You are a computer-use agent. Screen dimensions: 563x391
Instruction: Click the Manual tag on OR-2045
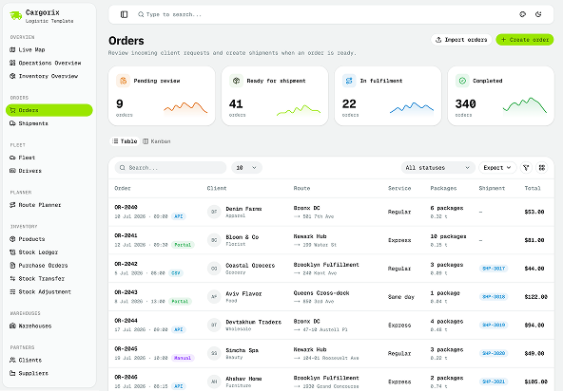[x=183, y=358]
